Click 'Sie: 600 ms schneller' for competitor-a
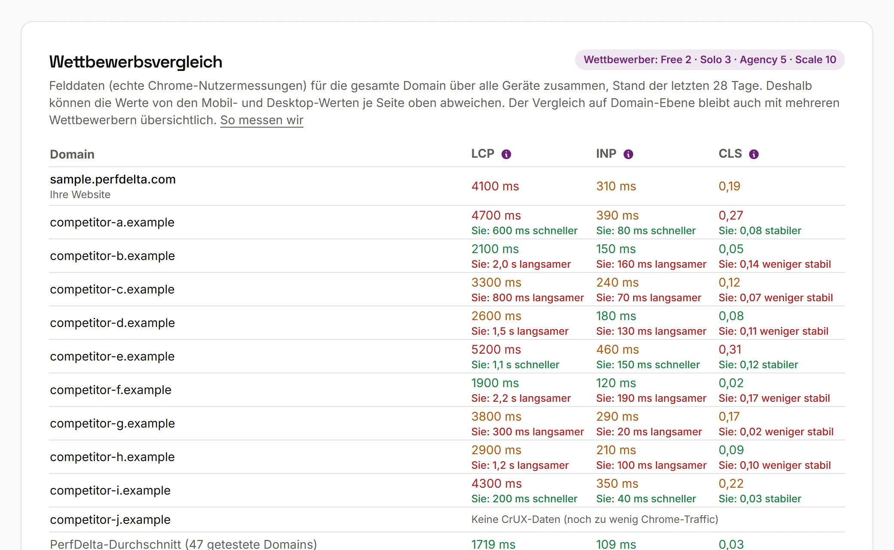894x550 pixels. click(524, 231)
